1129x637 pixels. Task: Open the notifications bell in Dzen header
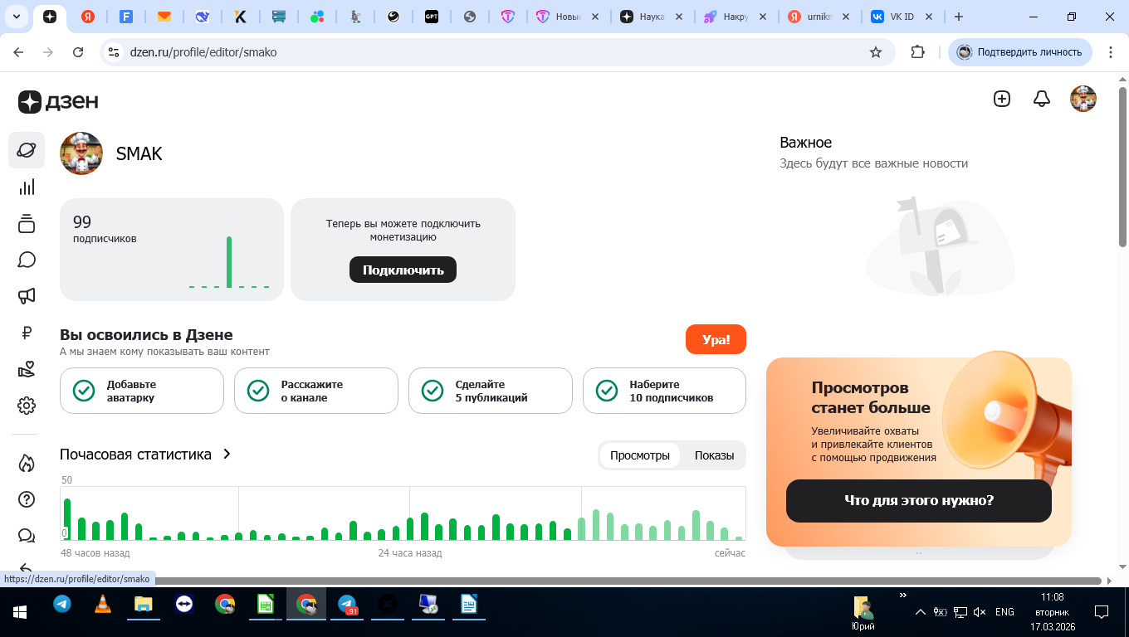(1042, 99)
